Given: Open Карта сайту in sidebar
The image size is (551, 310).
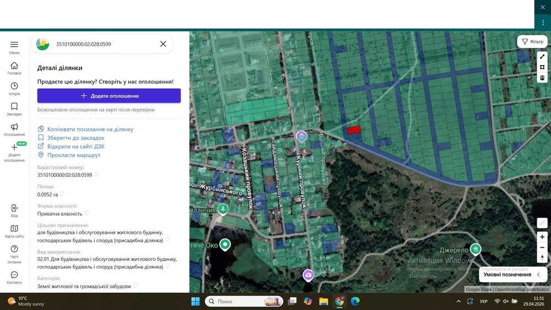Looking at the screenshot, I should click(x=14, y=231).
